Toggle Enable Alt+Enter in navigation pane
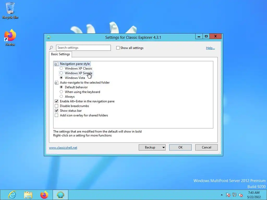The height and width of the screenshot is (200, 267). tap(56, 101)
